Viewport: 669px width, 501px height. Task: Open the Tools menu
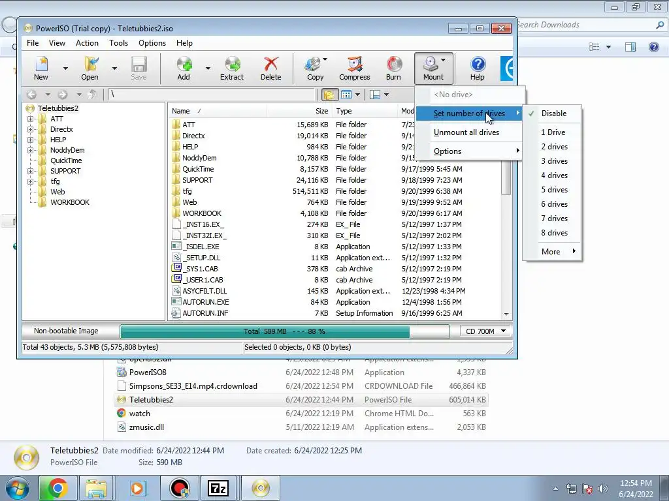tap(118, 43)
